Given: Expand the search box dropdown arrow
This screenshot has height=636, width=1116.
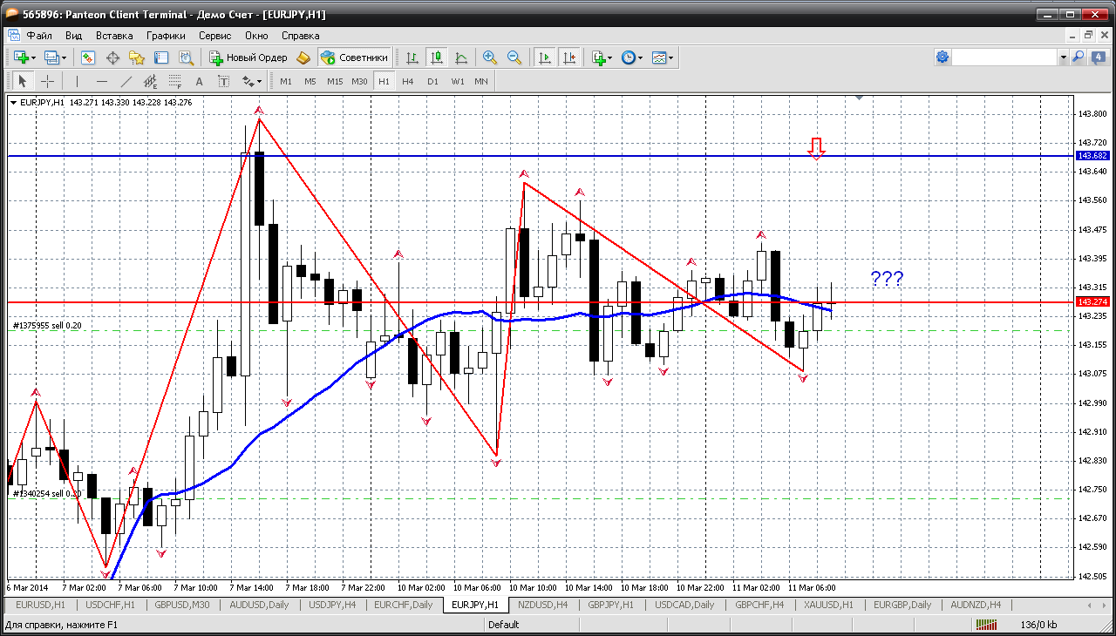Looking at the screenshot, I should click(1063, 58).
